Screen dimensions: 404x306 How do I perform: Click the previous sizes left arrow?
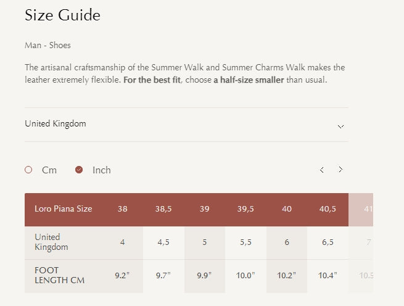click(x=321, y=170)
